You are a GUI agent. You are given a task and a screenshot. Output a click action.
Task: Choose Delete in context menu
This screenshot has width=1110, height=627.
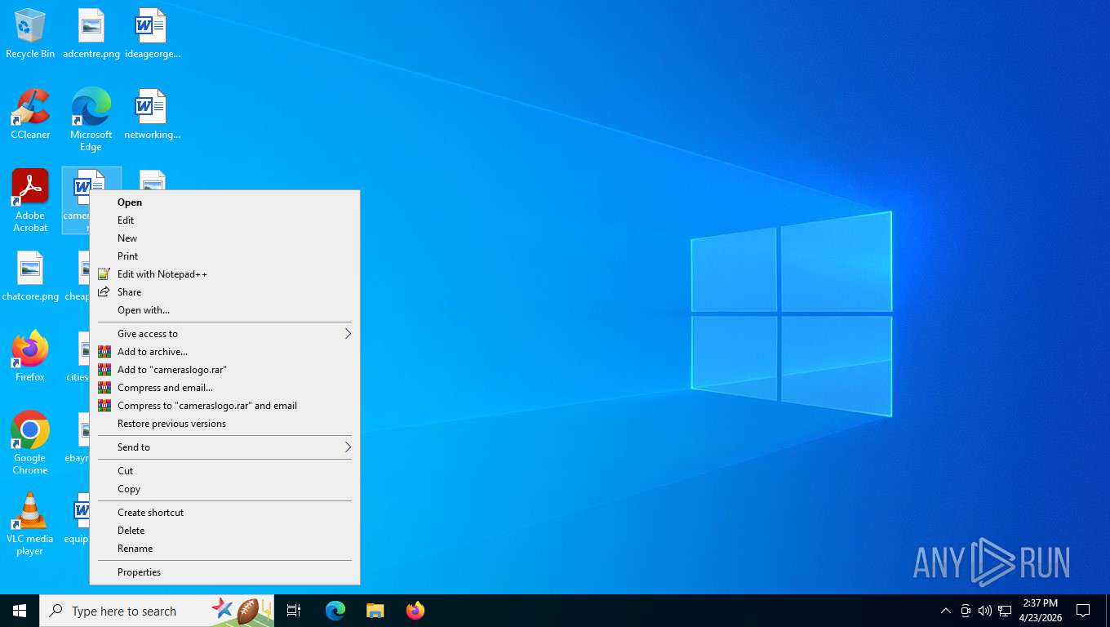tap(224, 531)
